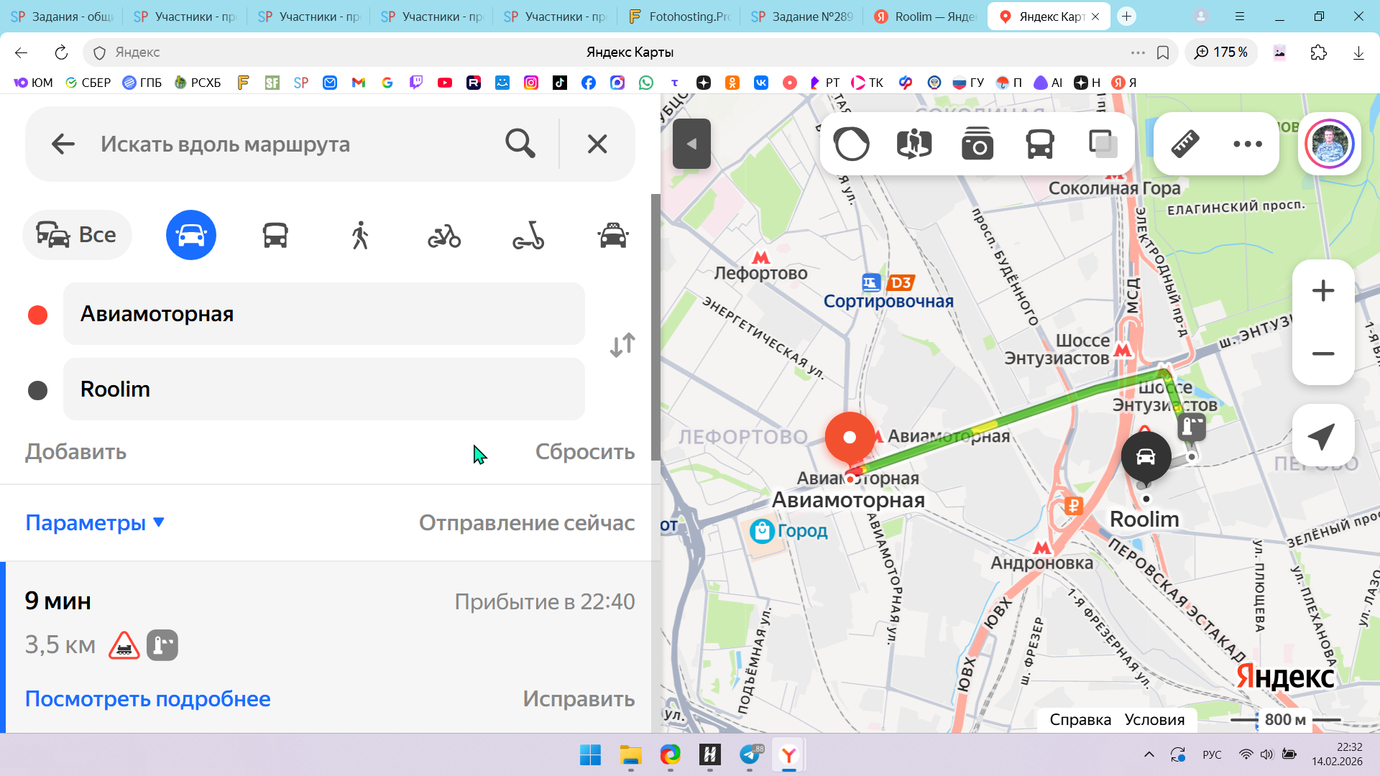Switch to public transport bus mode
The width and height of the screenshot is (1380, 776).
tap(275, 235)
